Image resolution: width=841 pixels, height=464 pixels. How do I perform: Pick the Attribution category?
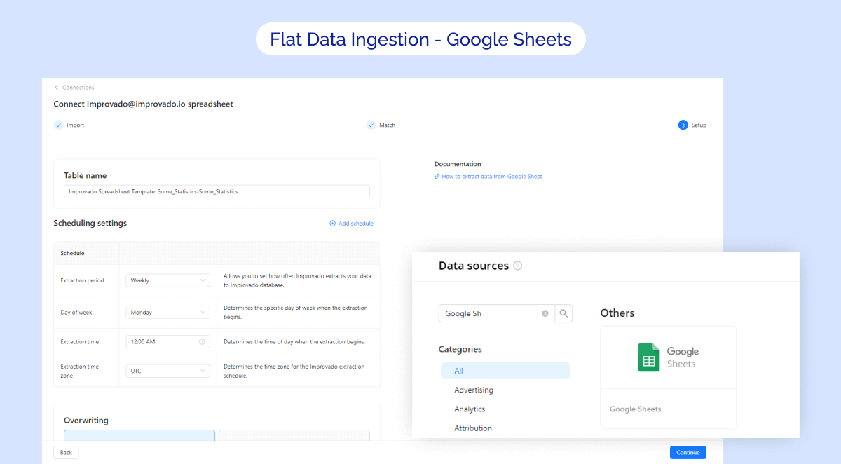click(473, 428)
